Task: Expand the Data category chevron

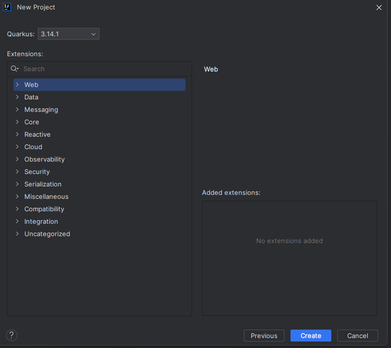Action: (17, 97)
